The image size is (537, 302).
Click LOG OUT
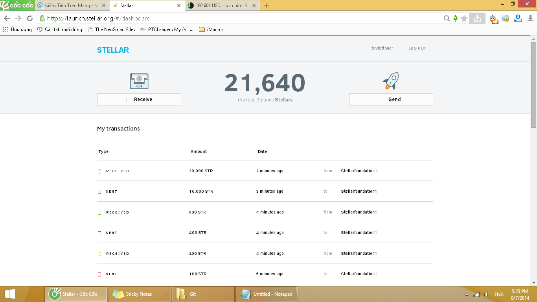click(417, 48)
